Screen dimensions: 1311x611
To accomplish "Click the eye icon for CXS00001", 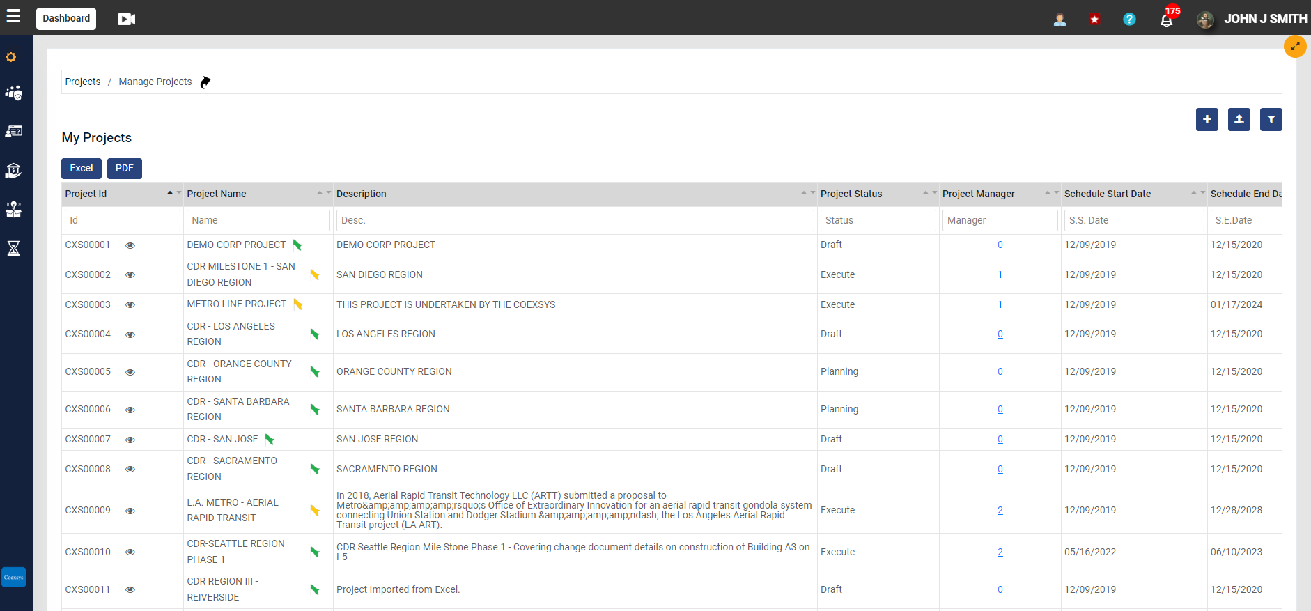I will (x=130, y=245).
